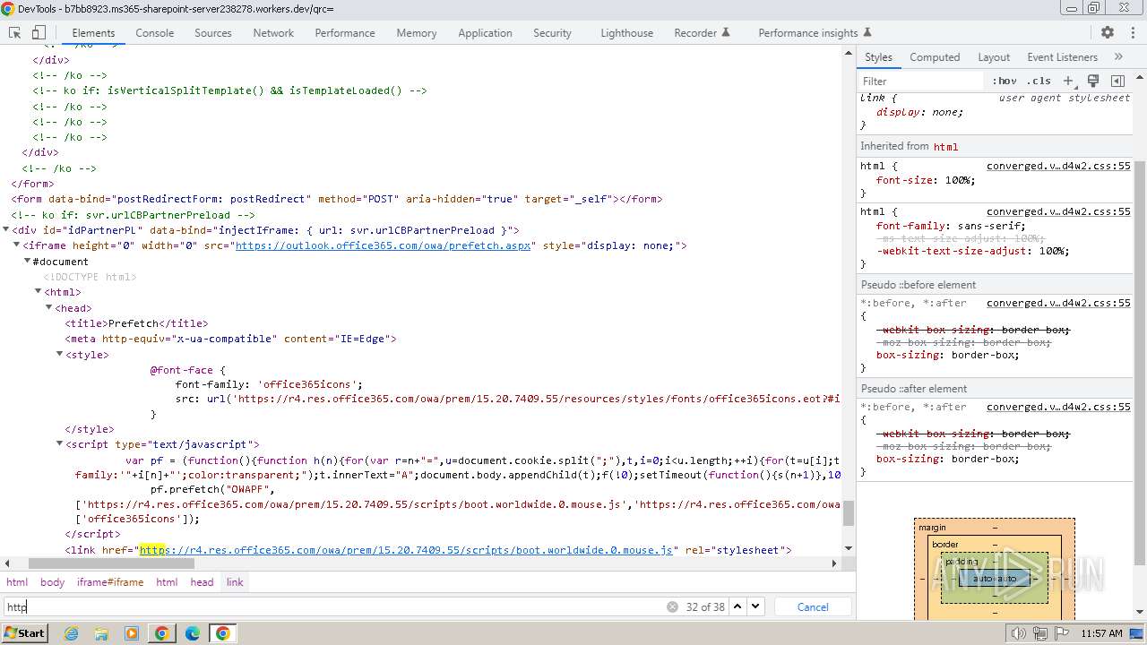Toggle .cls element classes panel

pos(1039,81)
